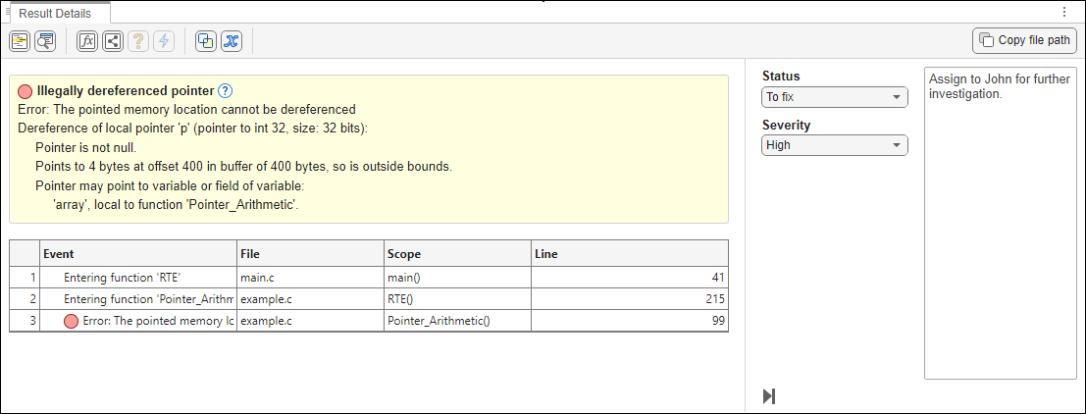
Task: Open the Status dropdown showing To fix
Action: tap(835, 97)
